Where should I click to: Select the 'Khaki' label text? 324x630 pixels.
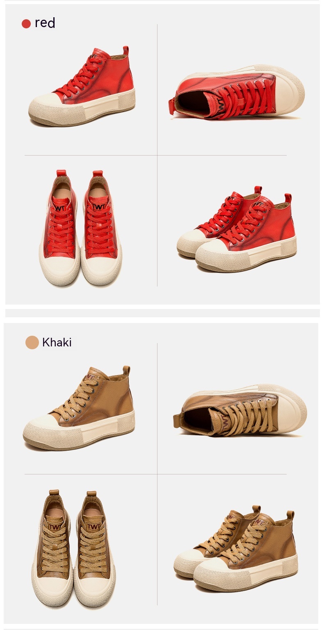(57, 342)
